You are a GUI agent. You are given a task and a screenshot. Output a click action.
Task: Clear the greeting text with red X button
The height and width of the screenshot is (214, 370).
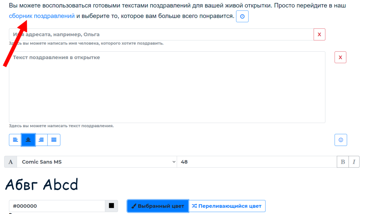point(340,57)
